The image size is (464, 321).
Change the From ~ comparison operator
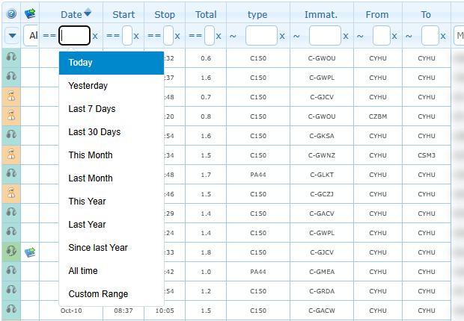[x=360, y=36]
